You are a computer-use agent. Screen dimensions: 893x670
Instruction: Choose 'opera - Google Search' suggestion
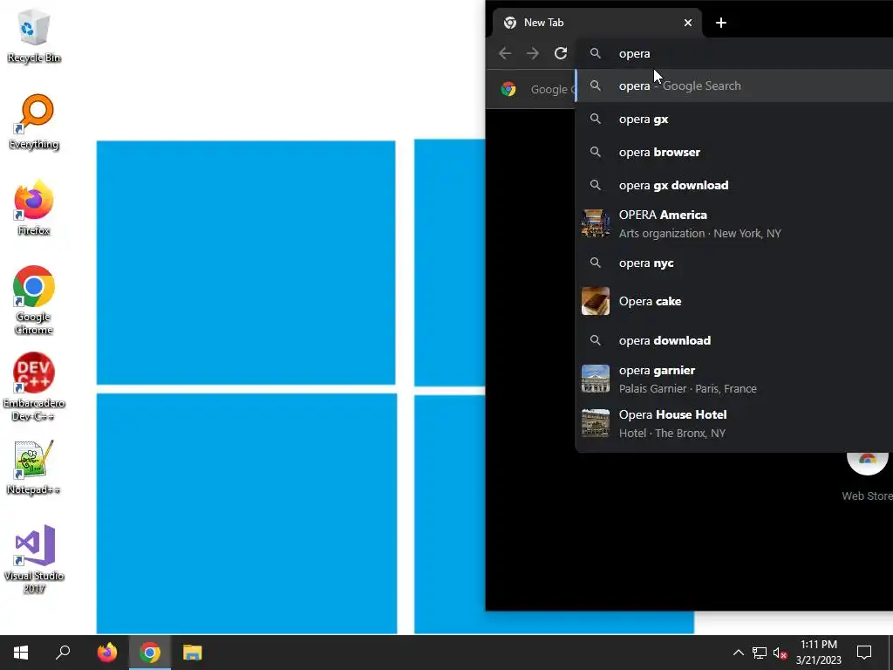click(x=734, y=86)
